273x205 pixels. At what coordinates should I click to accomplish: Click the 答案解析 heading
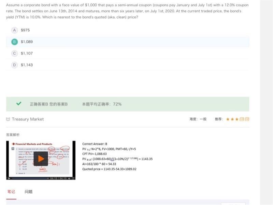tap(13, 135)
